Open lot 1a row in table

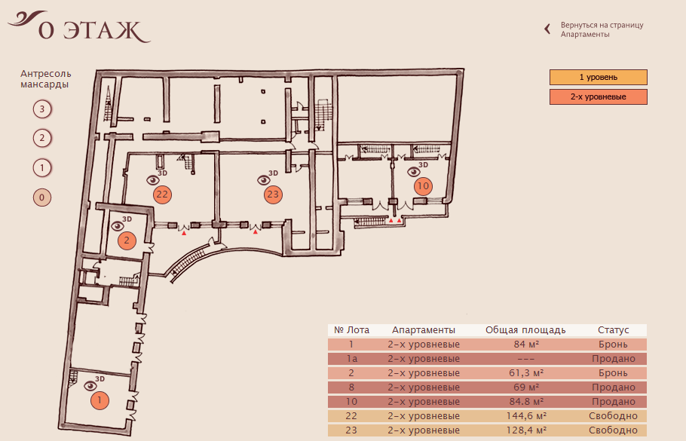tap(487, 359)
